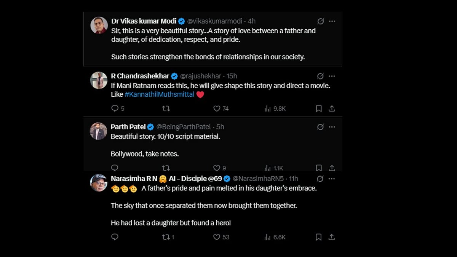This screenshot has width=457, height=257.
Task: Toggle bookmark on Parth Patel's tweet
Action: click(319, 168)
